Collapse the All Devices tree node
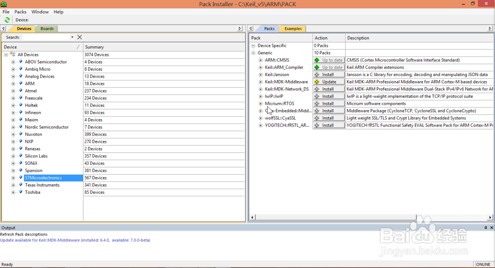Viewport: 495px width, 268px height. (x=6, y=54)
